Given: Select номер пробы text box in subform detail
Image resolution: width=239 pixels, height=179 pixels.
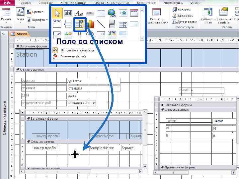Looking at the screenshot, I should pos(46,148).
